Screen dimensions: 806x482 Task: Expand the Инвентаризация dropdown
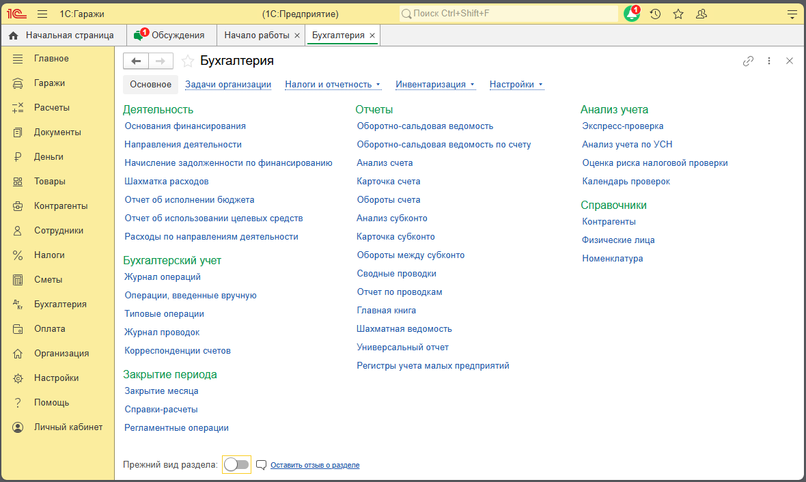435,85
